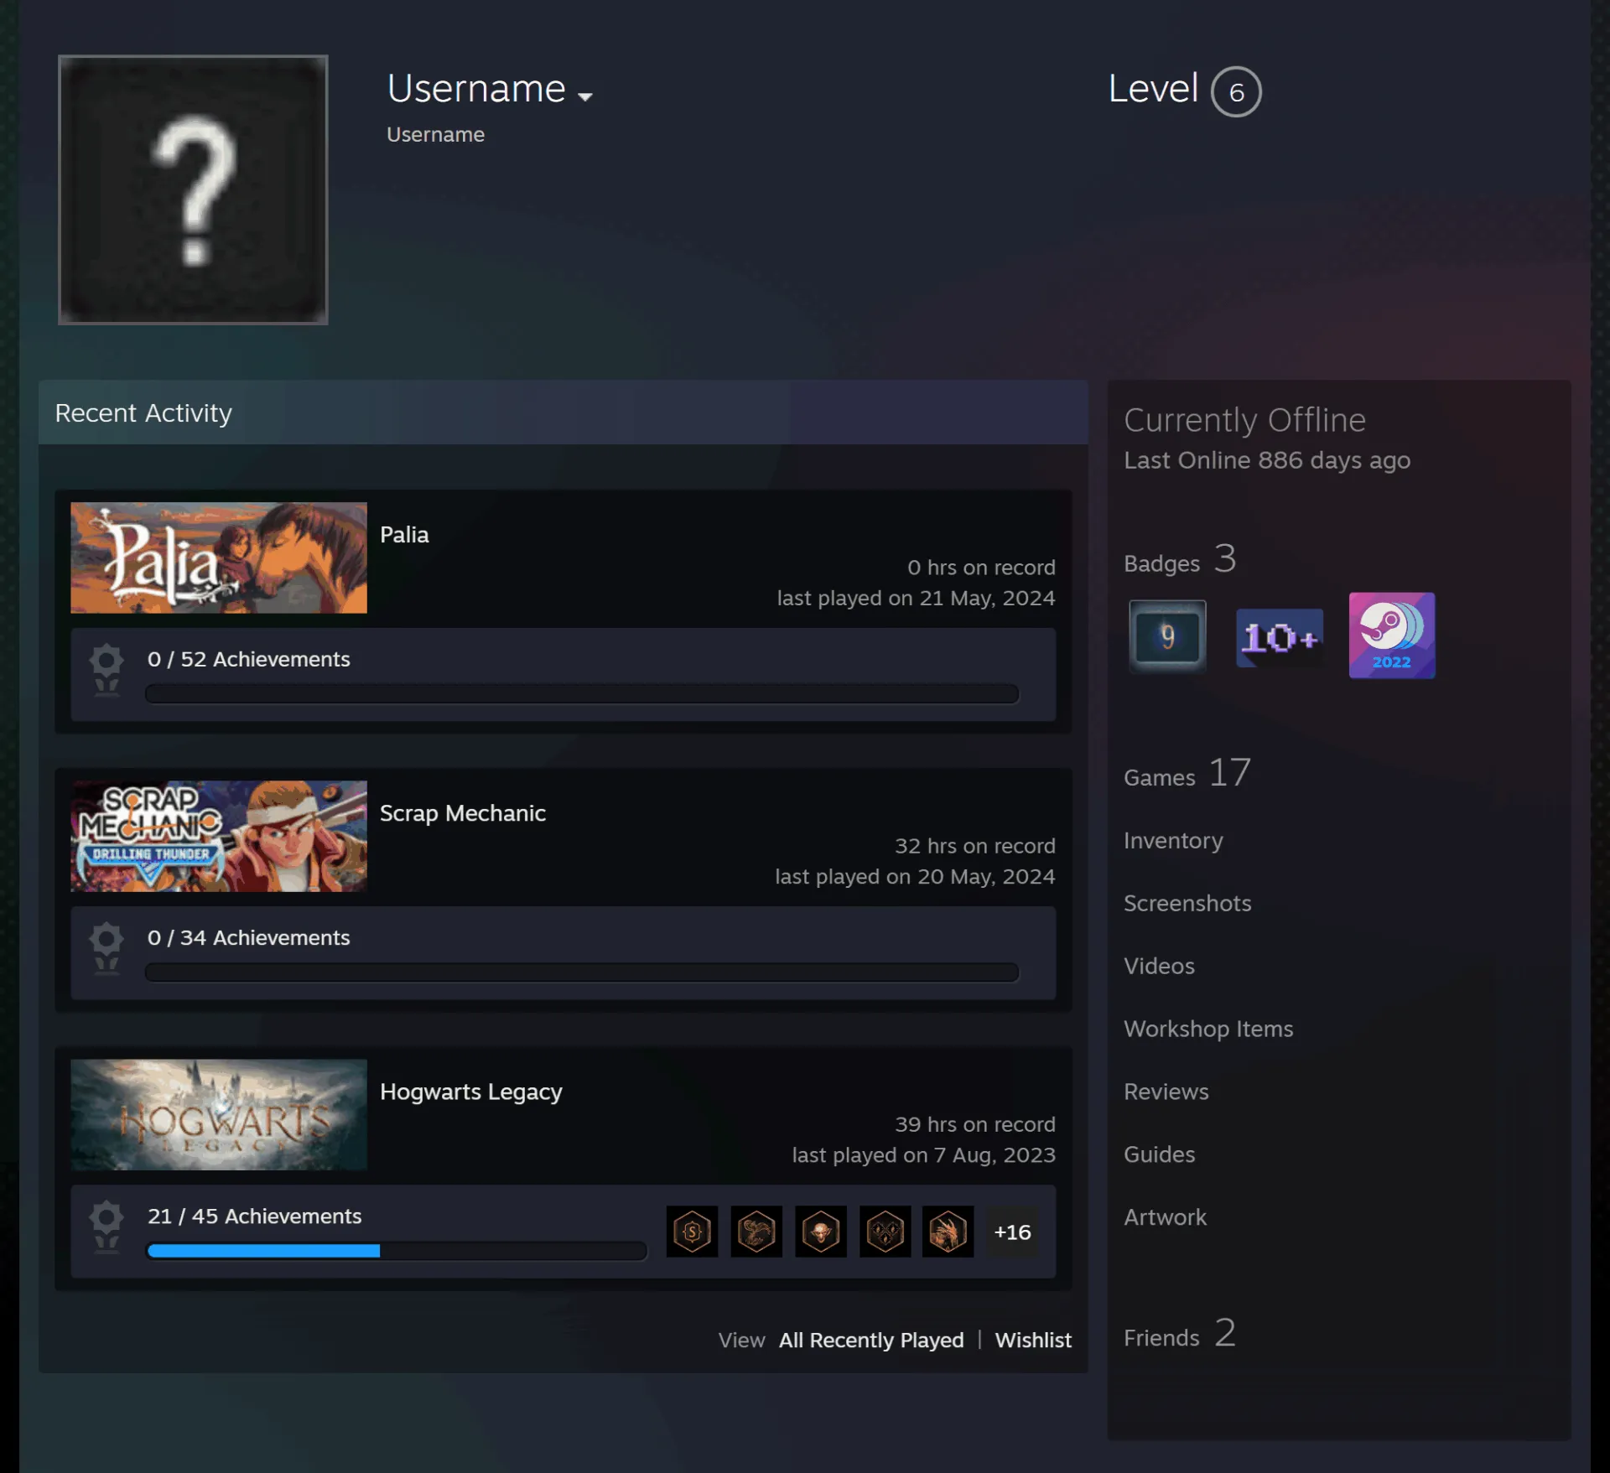View 0 / 34 Achievements for Scrap Mechanic
The height and width of the screenshot is (1473, 1610).
point(249,937)
